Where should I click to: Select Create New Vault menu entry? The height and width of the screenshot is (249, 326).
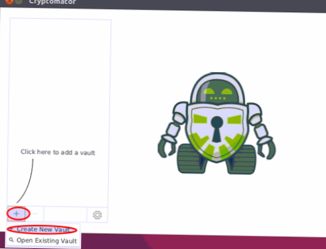coord(43,229)
